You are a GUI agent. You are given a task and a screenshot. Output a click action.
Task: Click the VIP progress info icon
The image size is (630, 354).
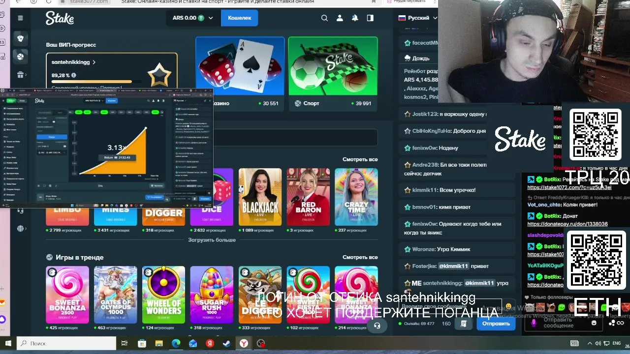click(73, 75)
